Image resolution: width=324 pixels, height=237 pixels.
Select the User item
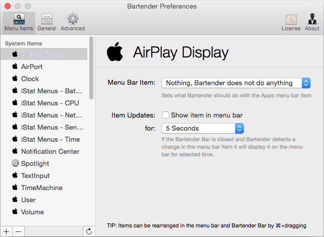44,200
